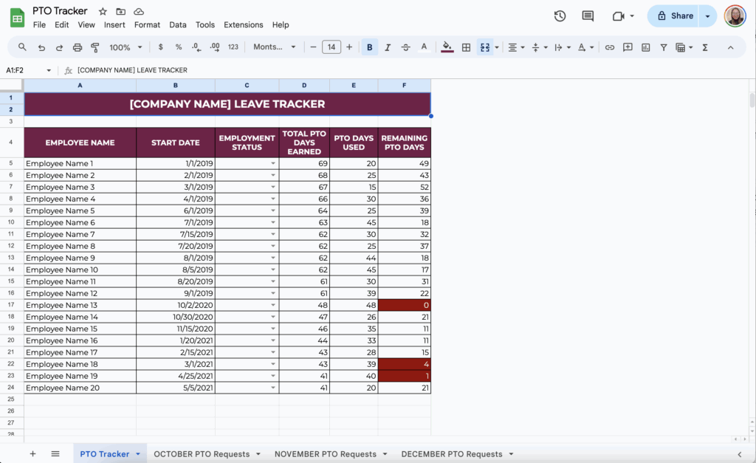Click the Insert chart icon
This screenshot has width=756, height=463.
[x=646, y=46]
